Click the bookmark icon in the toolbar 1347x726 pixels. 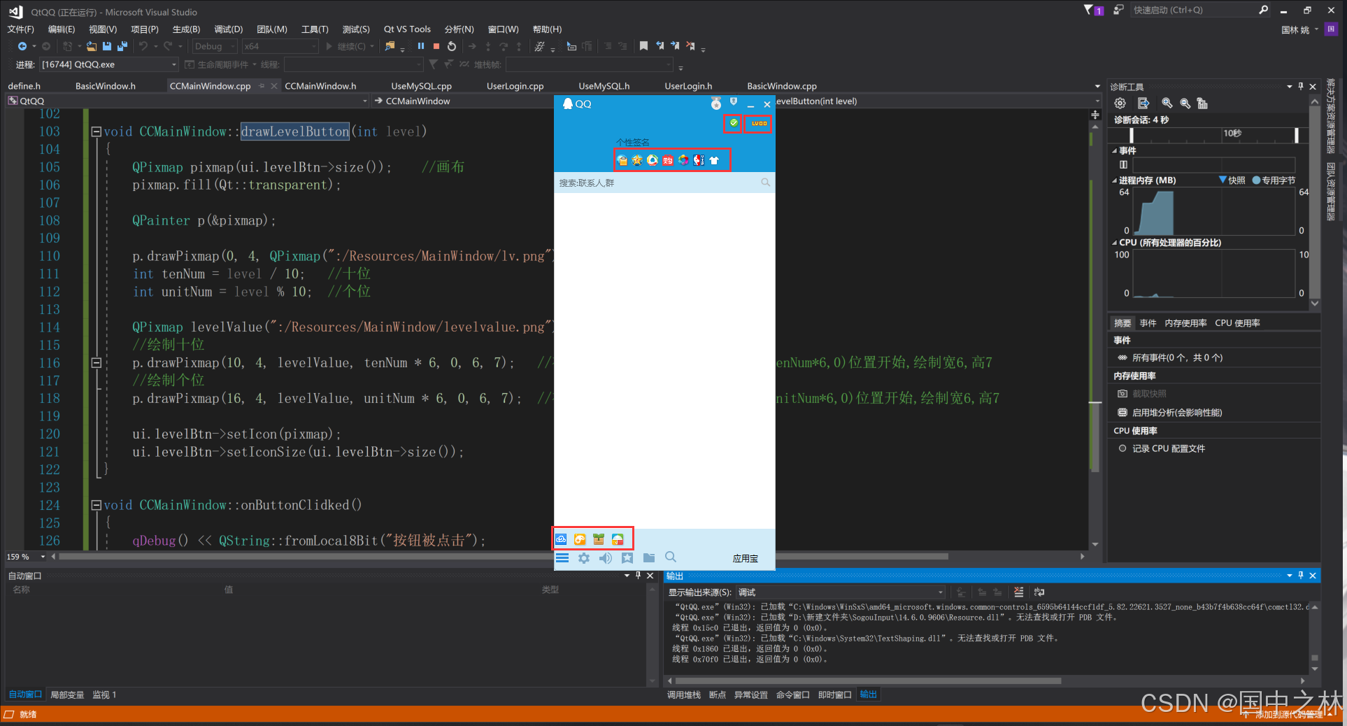tap(643, 46)
